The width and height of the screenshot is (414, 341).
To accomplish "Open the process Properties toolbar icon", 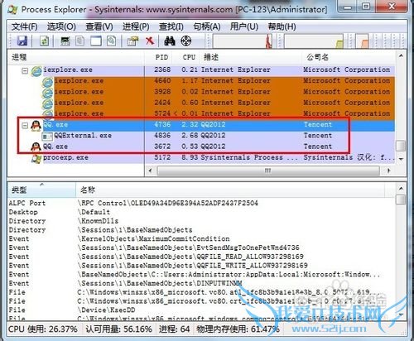I will (132, 41).
